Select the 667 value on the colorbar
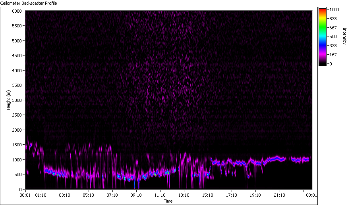This screenshot has height=205, width=348. click(x=333, y=28)
